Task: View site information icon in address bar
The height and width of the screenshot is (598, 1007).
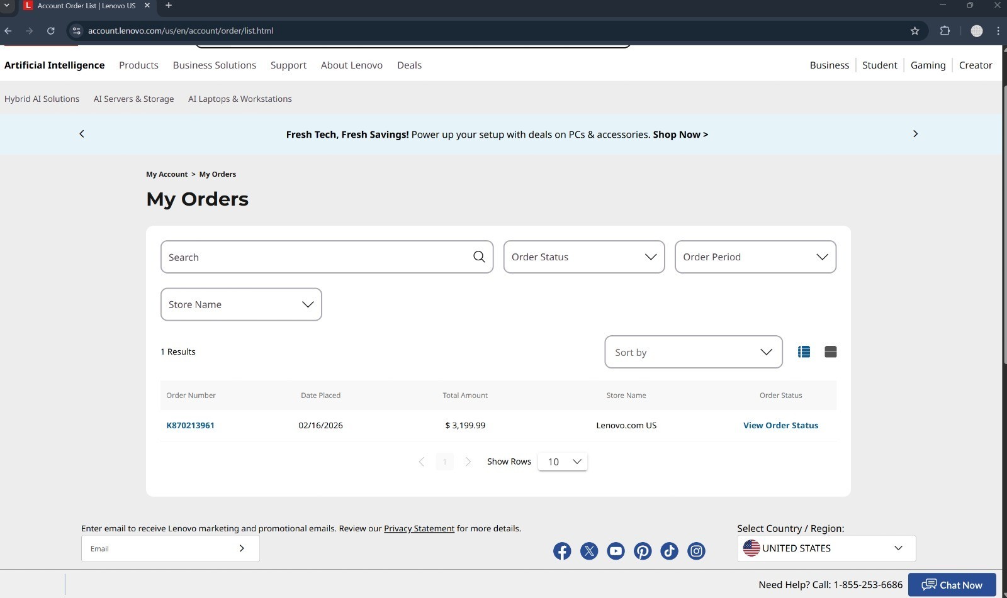Action: click(76, 31)
